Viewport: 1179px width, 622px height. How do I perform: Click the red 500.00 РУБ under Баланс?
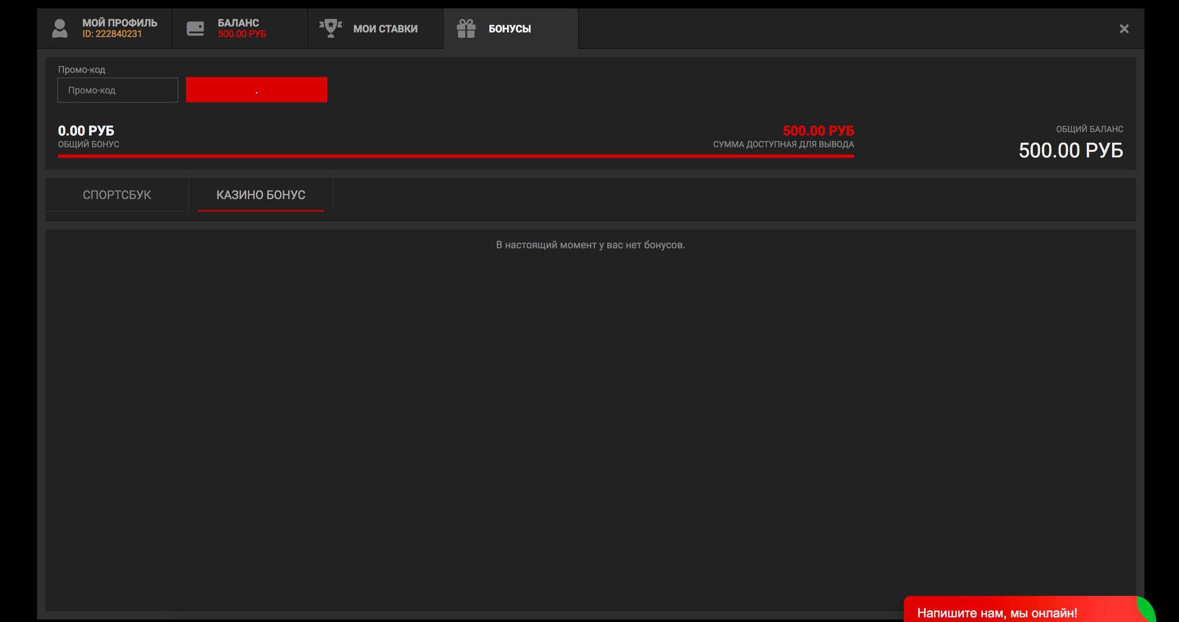click(x=242, y=35)
